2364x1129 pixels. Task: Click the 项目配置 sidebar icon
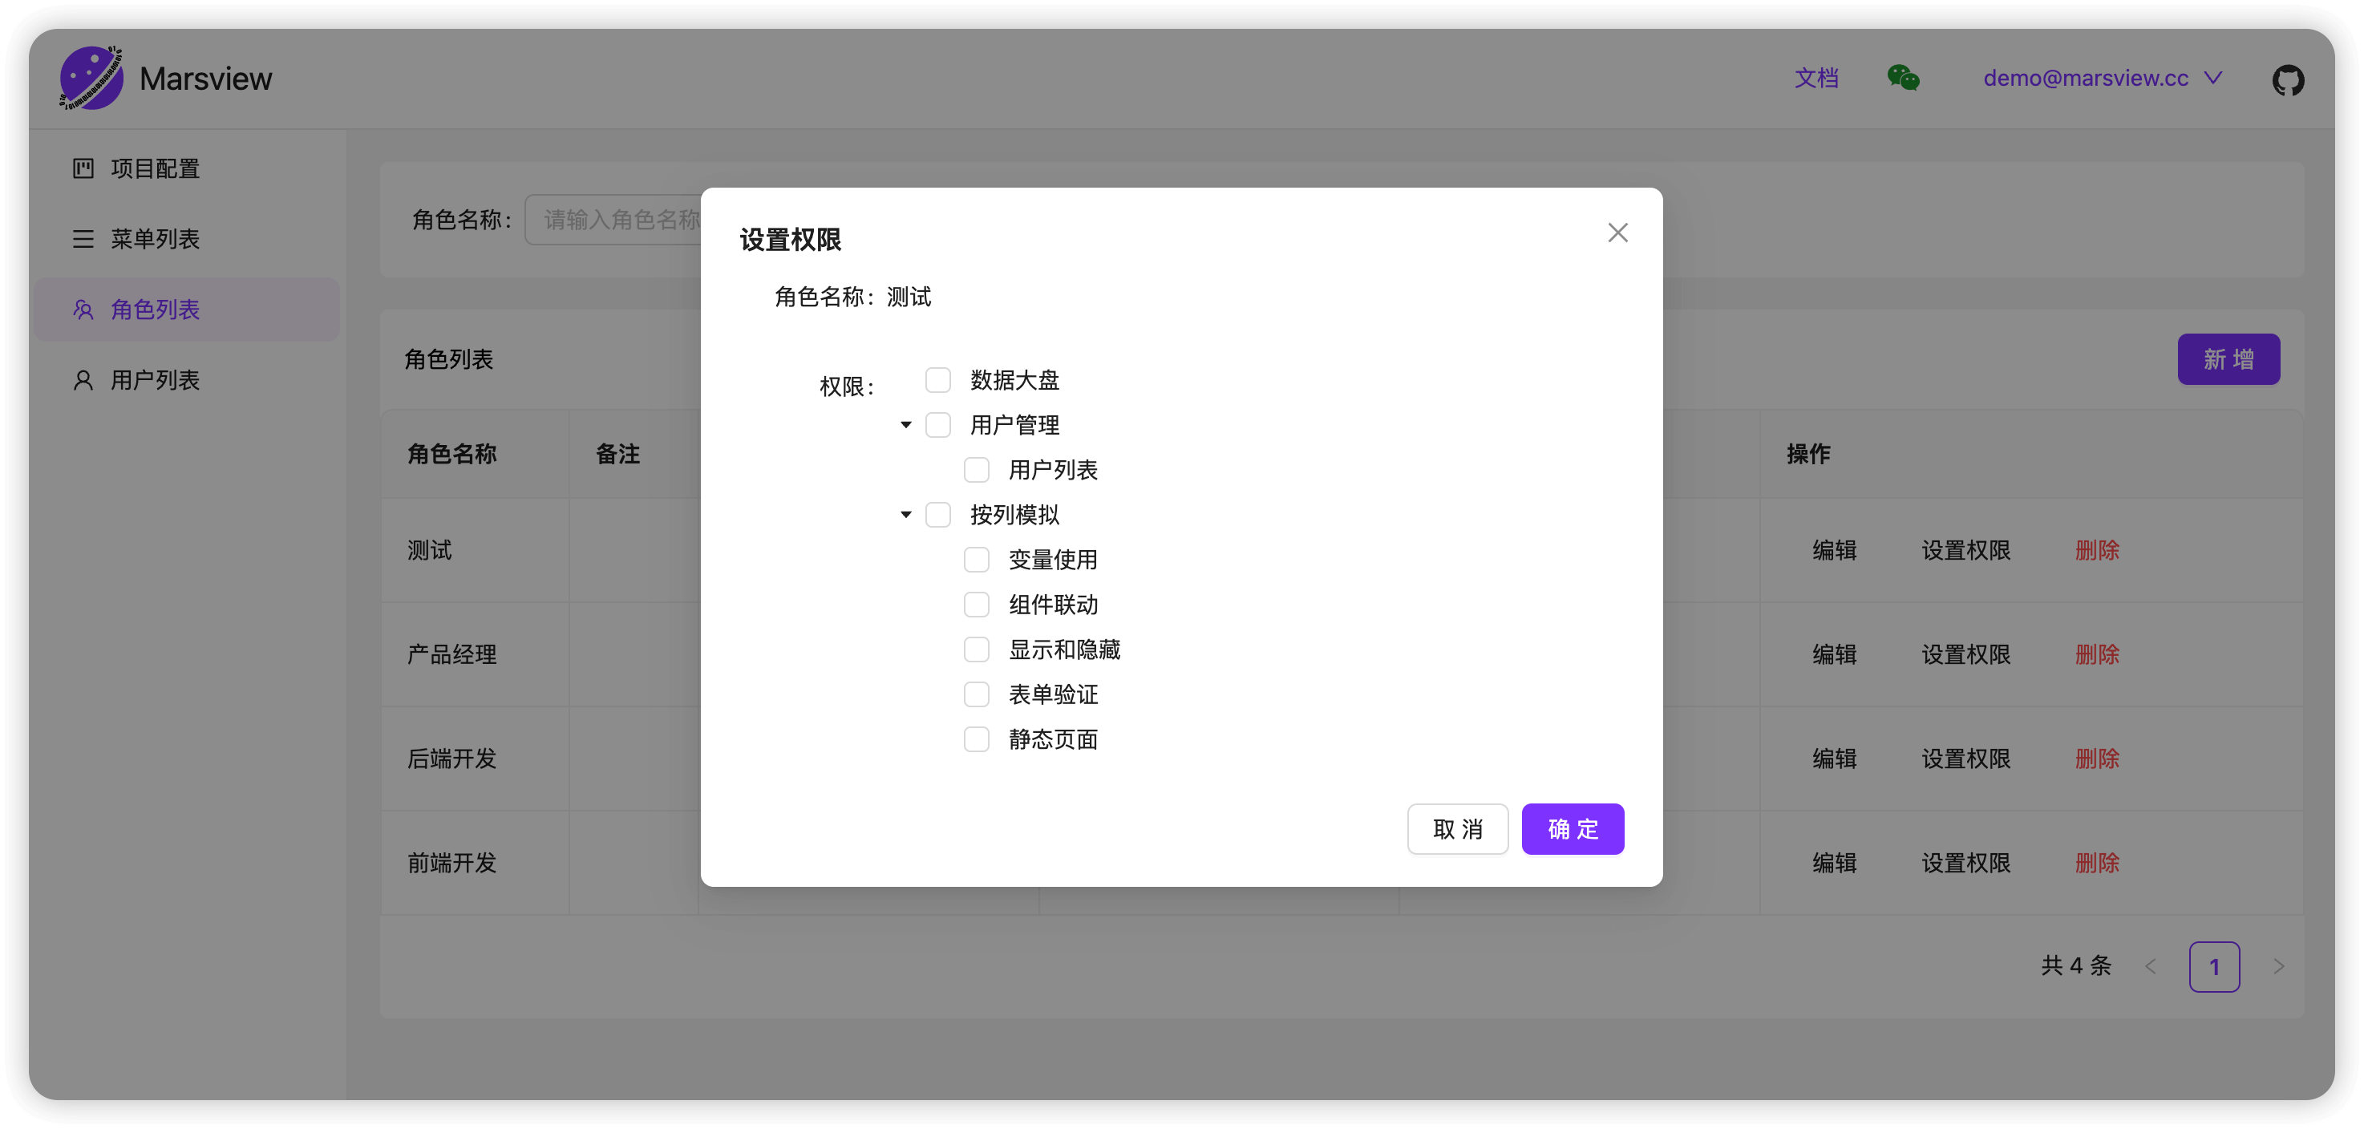tap(83, 168)
